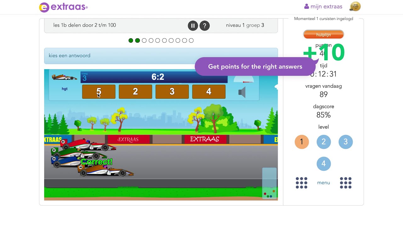Click the dagscore 85% value
The height and width of the screenshot is (226, 403).
coord(324,115)
